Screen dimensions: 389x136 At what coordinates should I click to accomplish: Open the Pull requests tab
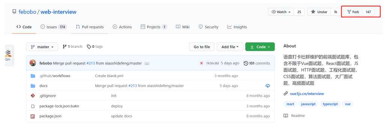click(90, 27)
